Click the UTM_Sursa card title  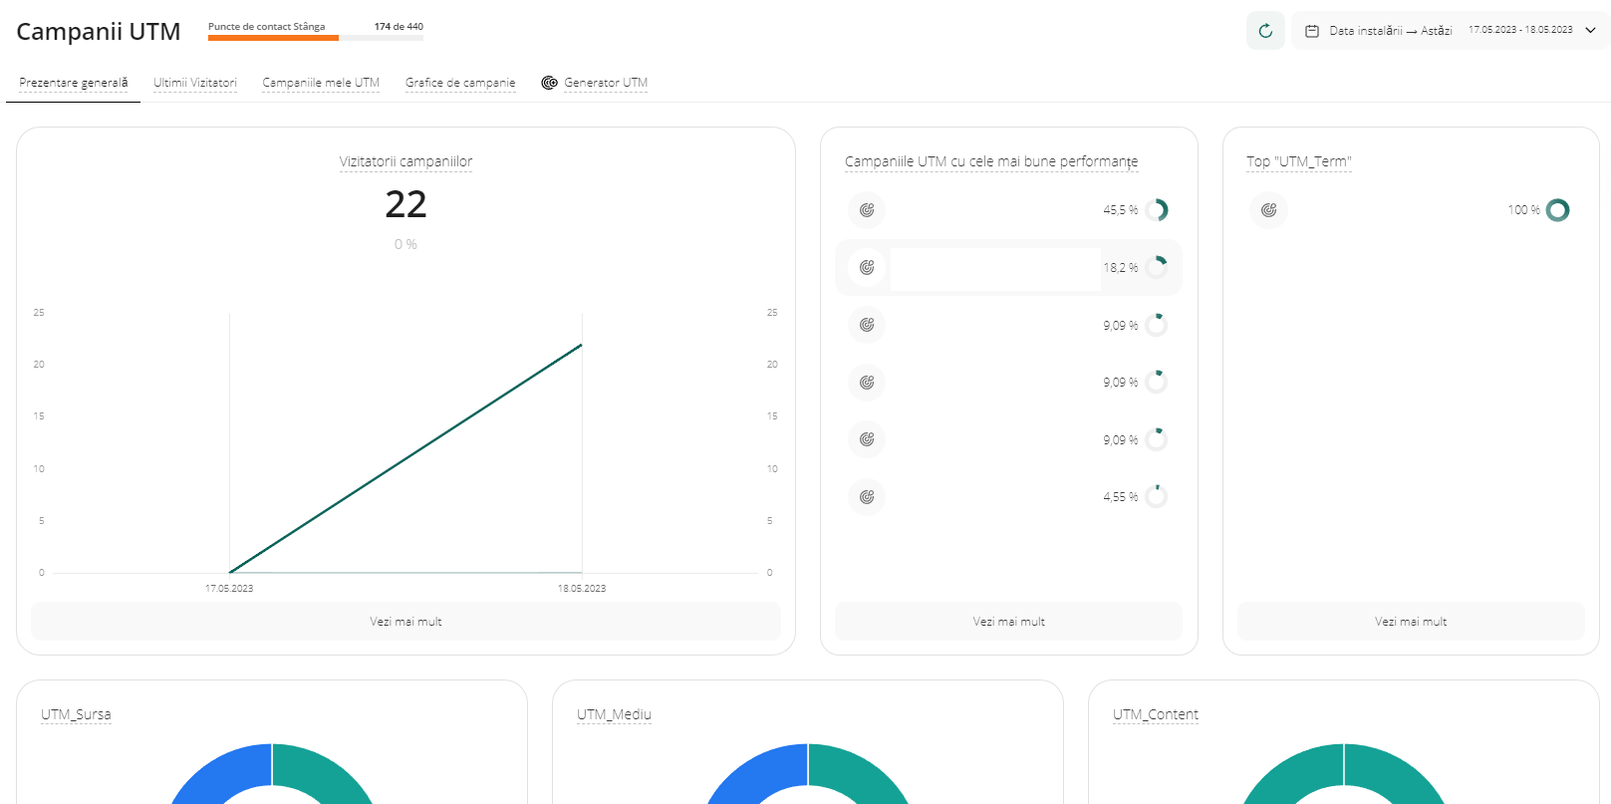(x=76, y=714)
